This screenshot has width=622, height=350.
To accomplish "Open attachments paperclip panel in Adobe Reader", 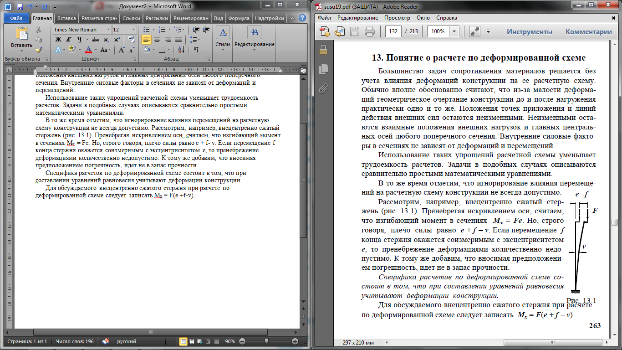I will [x=323, y=88].
